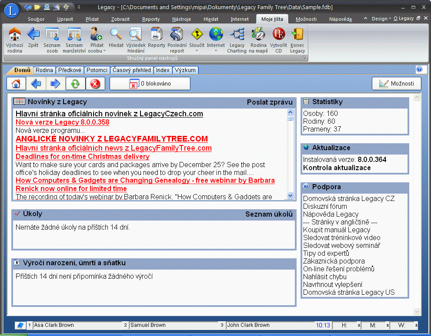Open Rodina na mapě mapping
The image size is (431, 336).
tap(258, 40)
